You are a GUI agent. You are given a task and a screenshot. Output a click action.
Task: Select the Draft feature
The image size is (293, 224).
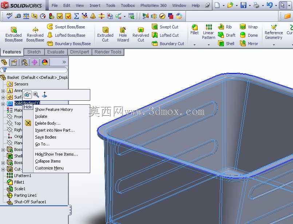(x=227, y=35)
